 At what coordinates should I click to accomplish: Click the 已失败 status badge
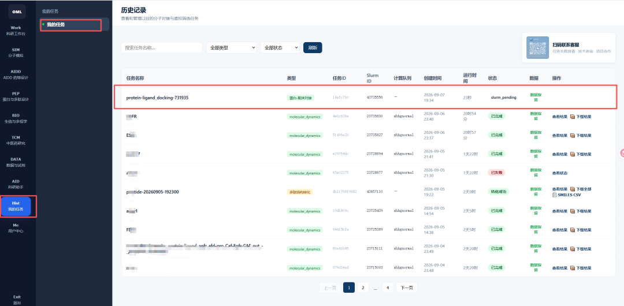496,173
